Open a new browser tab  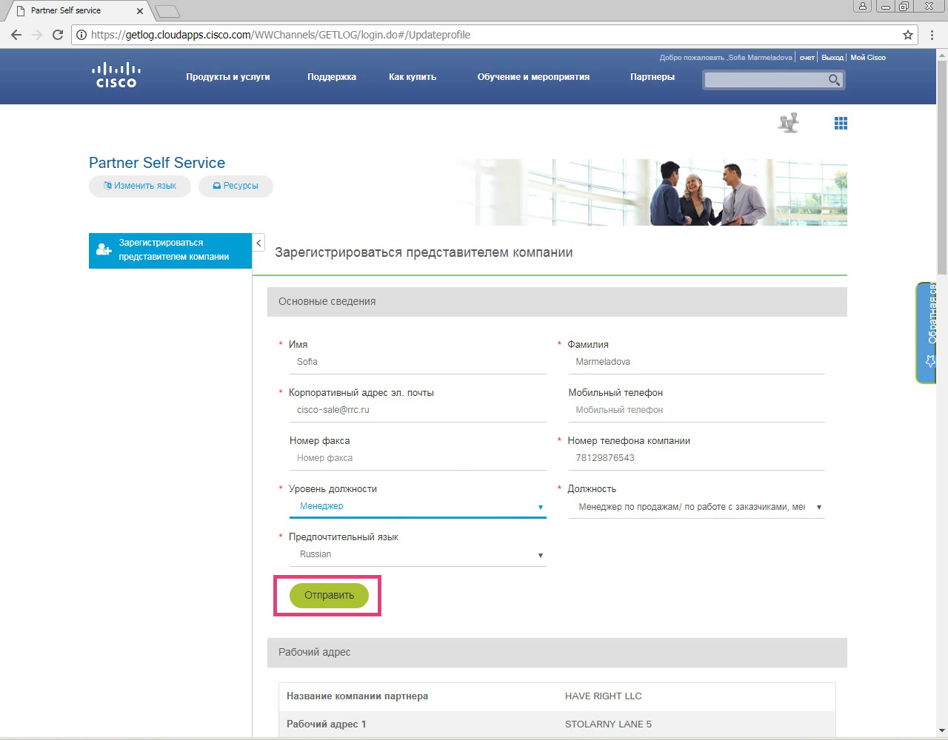pos(168,11)
